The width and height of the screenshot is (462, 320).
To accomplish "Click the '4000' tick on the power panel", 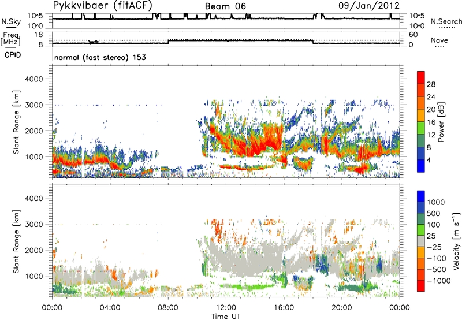I will [x=33, y=79].
